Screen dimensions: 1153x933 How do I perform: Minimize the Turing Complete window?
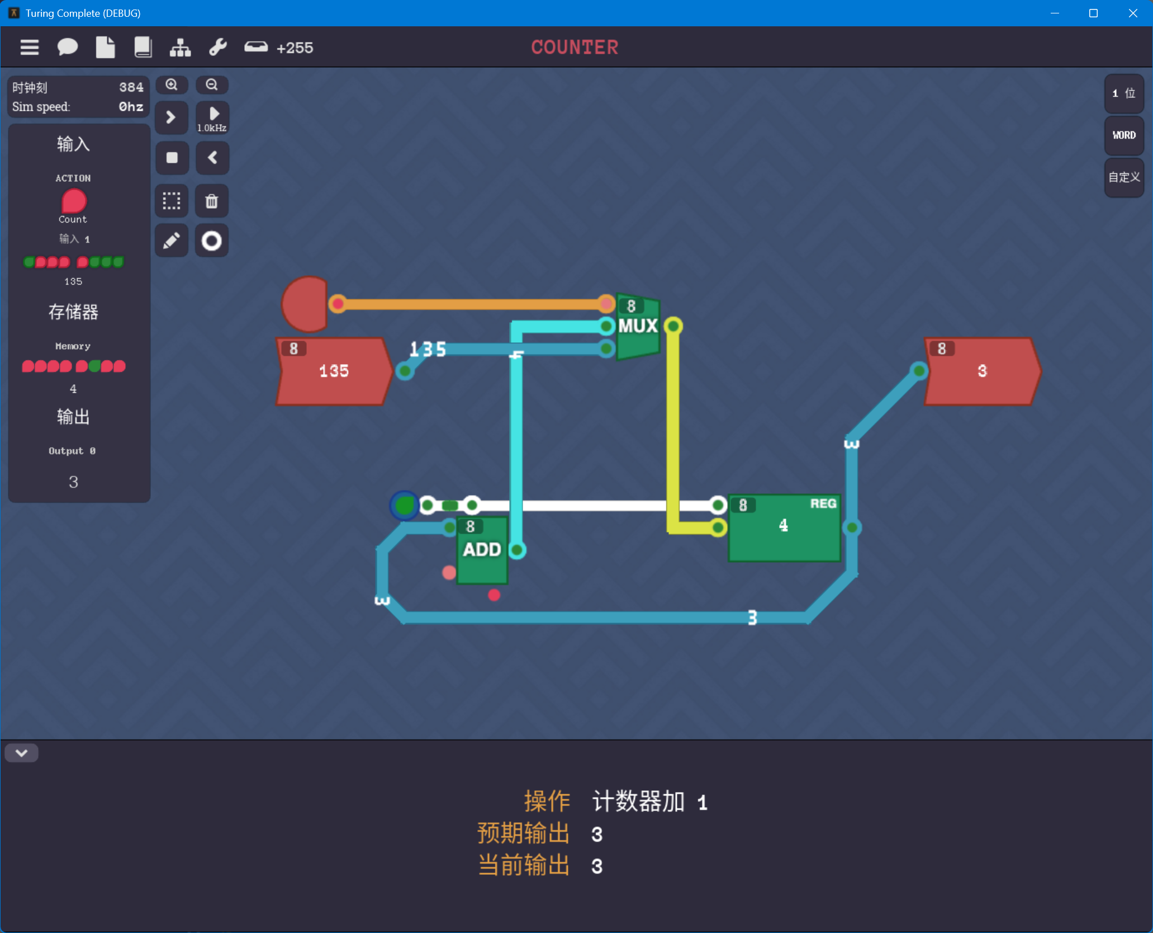(1055, 13)
